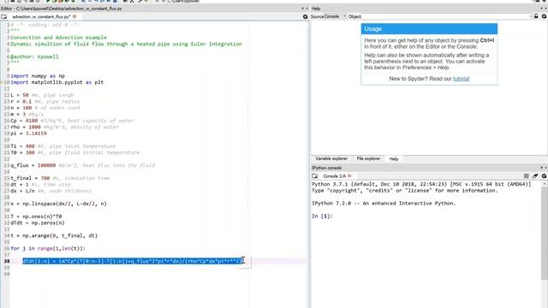Click the '@author: kpowell' line
This screenshot has height=308, width=548.
[x=34, y=56]
